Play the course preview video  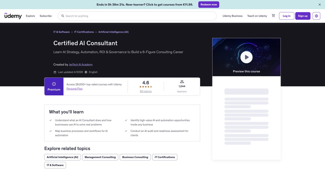pyautogui.click(x=247, y=57)
